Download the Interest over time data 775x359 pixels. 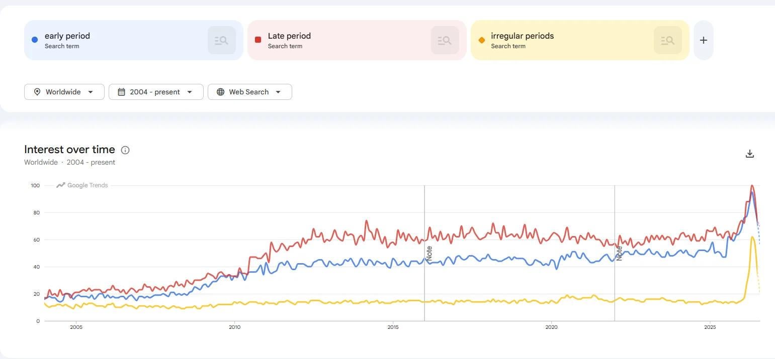pyautogui.click(x=750, y=154)
